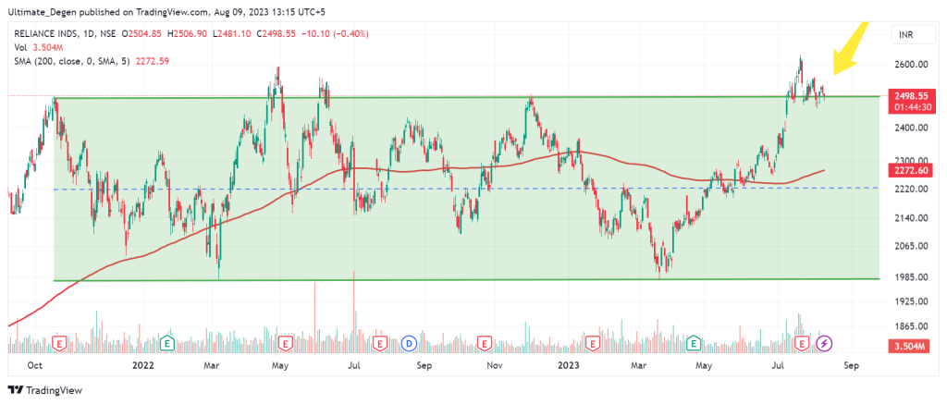Image resolution: width=947 pixels, height=404 pixels.
Task: Click the green earnings marker after the 2022 label
Action: pyautogui.click(x=167, y=344)
